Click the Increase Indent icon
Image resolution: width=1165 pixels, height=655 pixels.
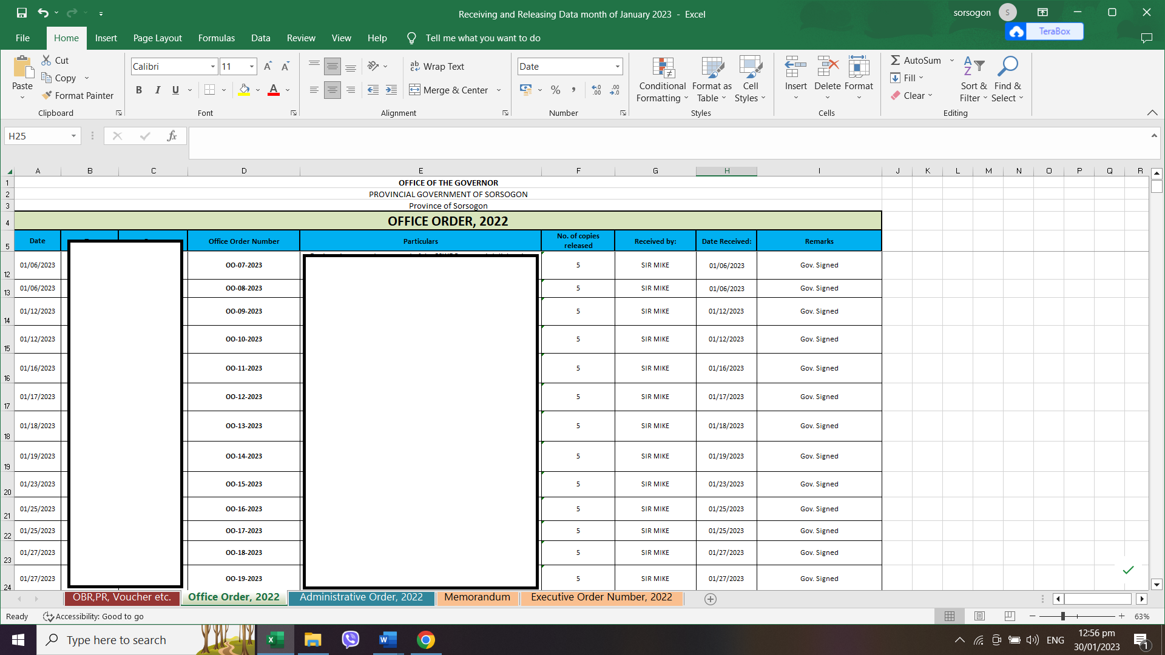coord(391,90)
